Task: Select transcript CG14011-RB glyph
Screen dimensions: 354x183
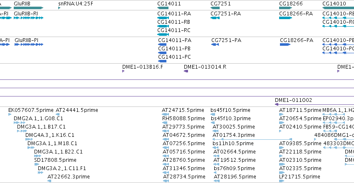Action: pyautogui.click(x=163, y=26)
